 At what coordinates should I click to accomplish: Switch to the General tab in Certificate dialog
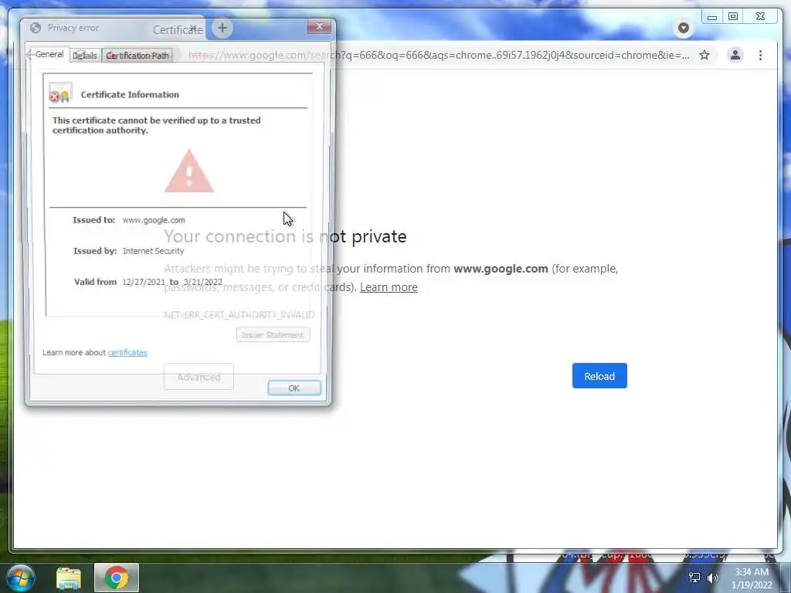(49, 55)
